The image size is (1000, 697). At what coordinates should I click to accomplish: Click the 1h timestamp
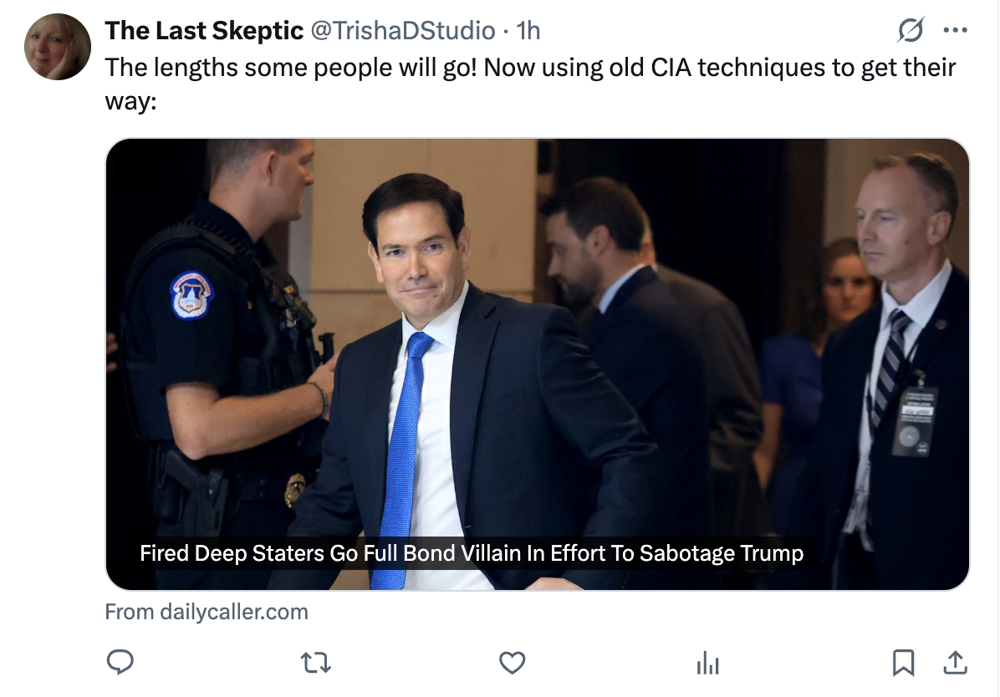coord(528,31)
